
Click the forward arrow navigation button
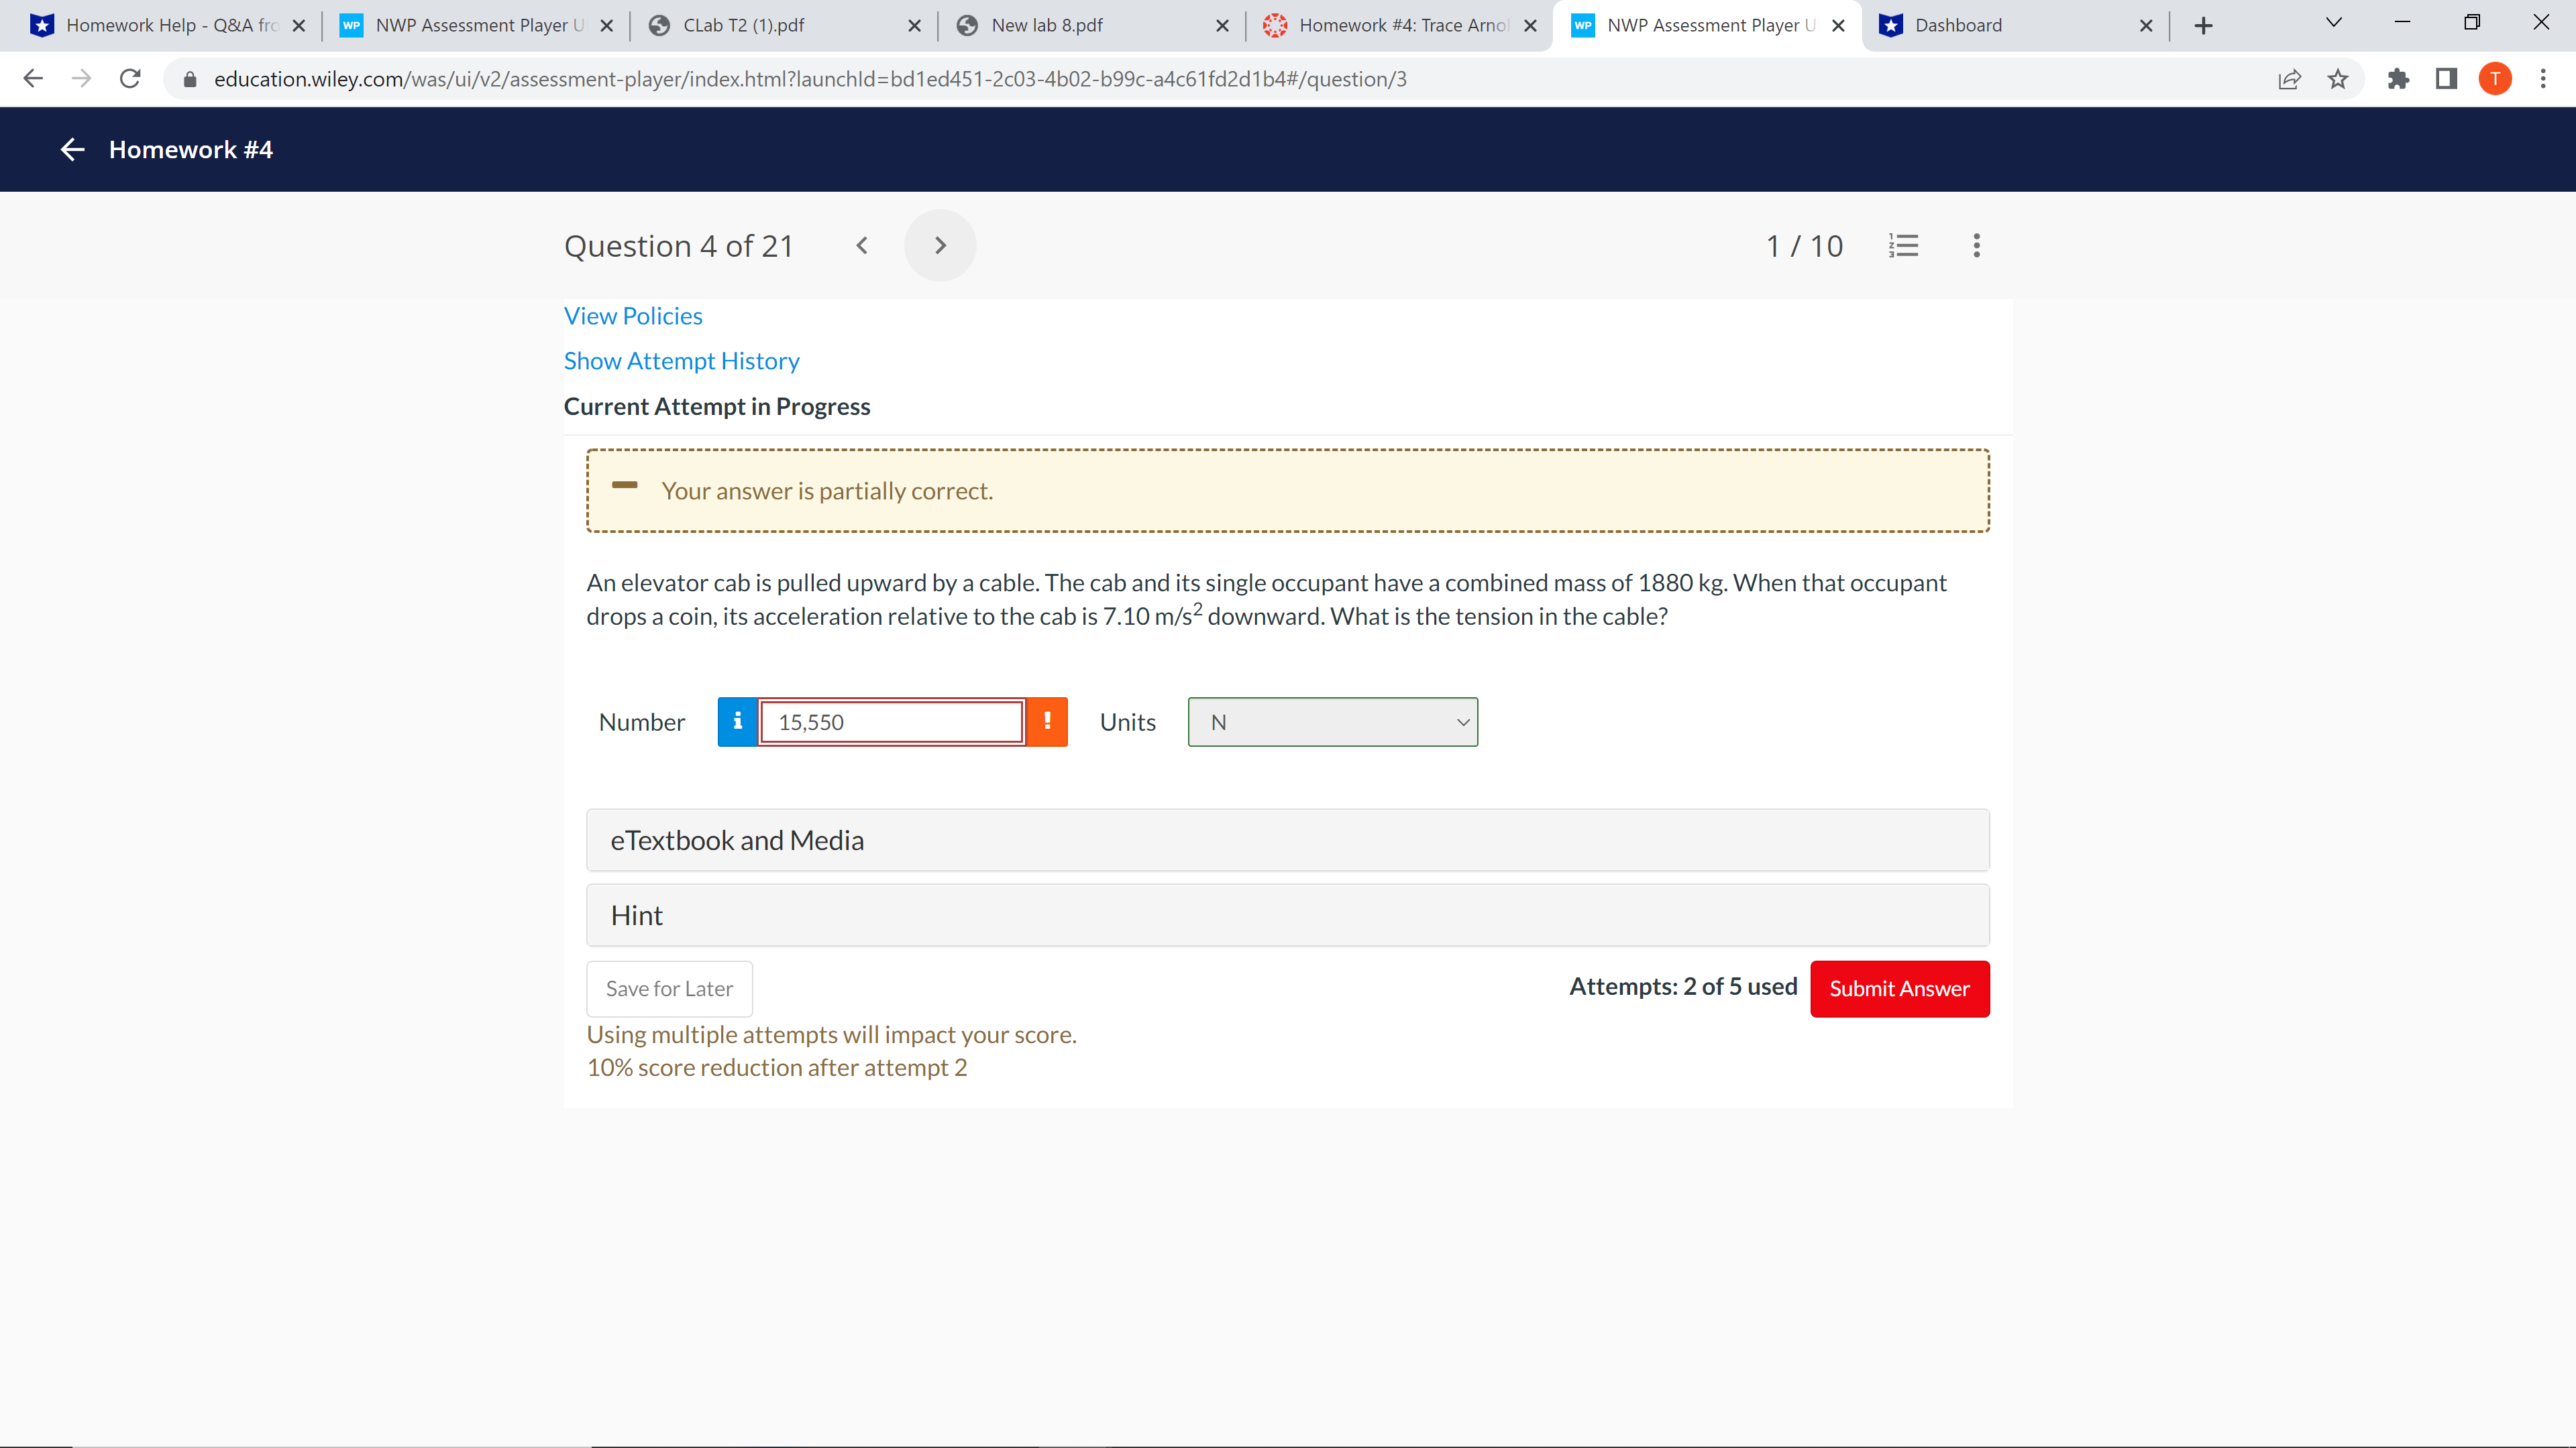point(939,244)
